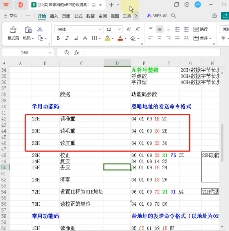Open Borders dropdown arrow
This screenshot has width=229, height=231.
click(100, 38)
